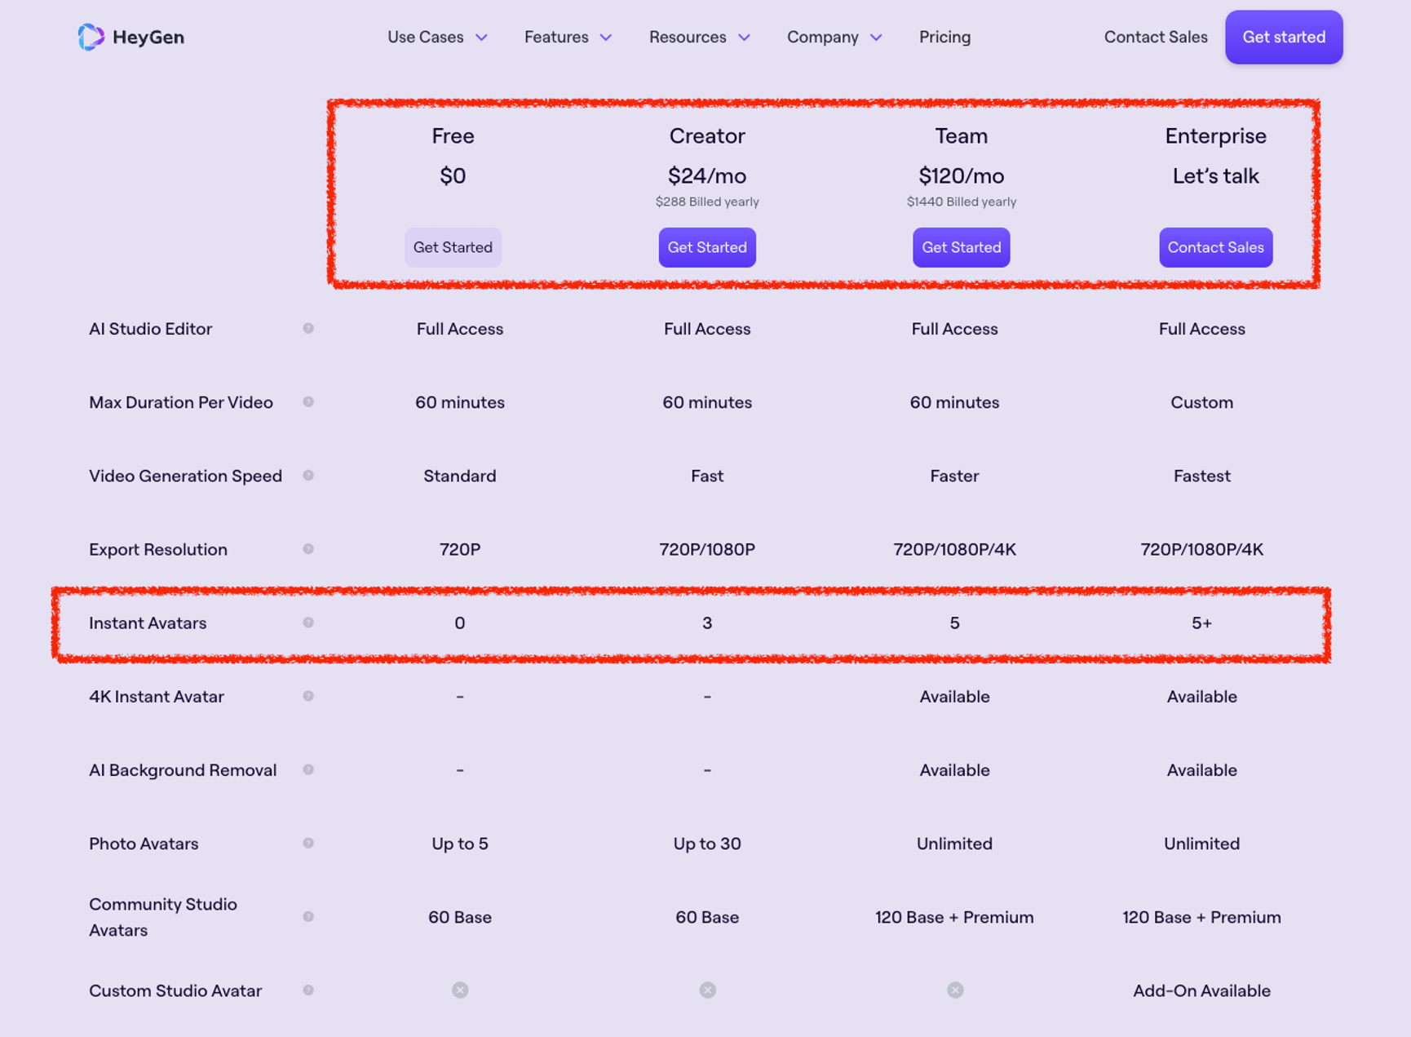Click the $120/mo price text
Screen dimensions: 1411x1037
[x=961, y=175]
